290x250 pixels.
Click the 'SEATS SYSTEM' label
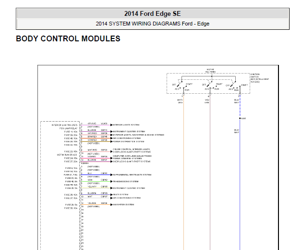pos(121,195)
